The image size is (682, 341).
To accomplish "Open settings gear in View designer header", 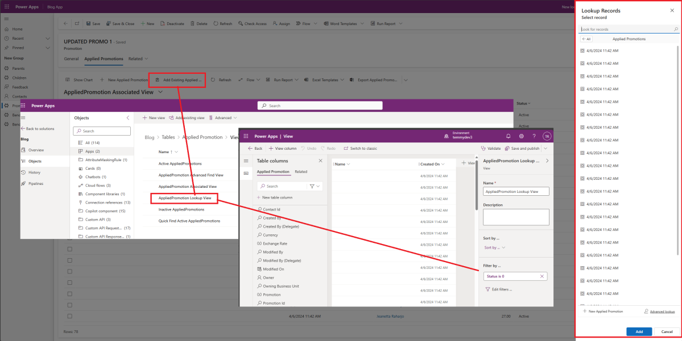I will point(521,136).
